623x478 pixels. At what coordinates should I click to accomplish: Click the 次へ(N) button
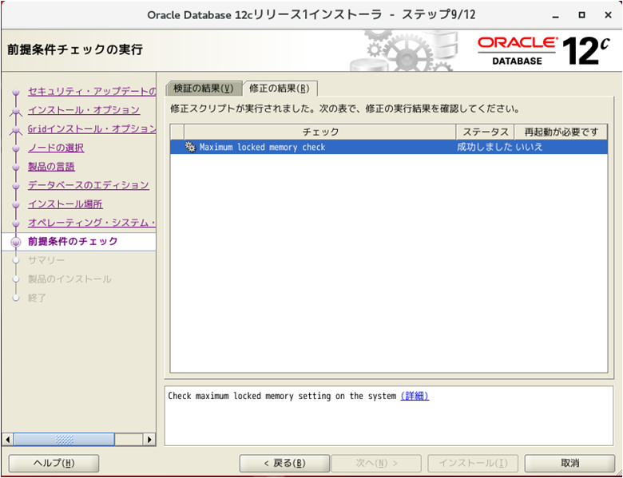(x=376, y=463)
